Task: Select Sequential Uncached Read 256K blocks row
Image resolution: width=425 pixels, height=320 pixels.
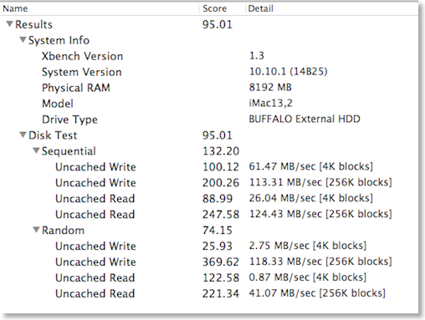Action: point(209,214)
